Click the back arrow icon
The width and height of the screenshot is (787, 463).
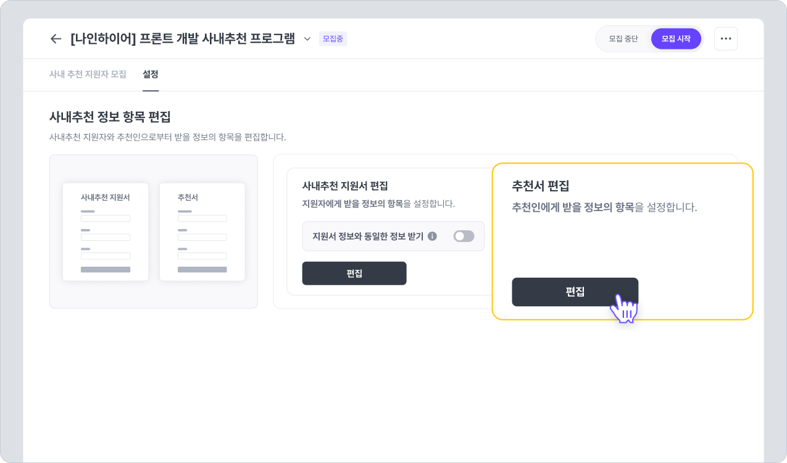pyautogui.click(x=56, y=39)
